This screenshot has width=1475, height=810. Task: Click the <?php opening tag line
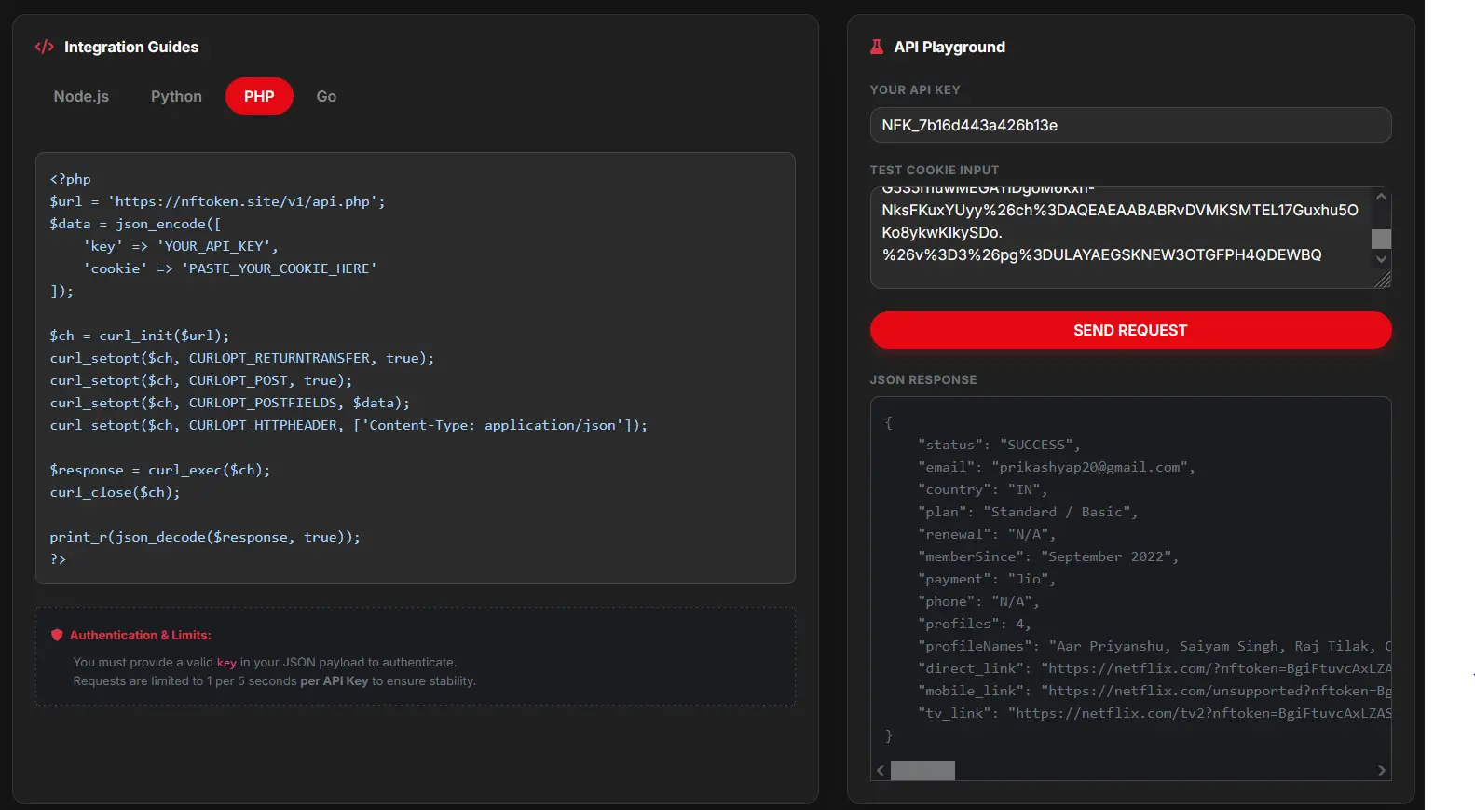click(71, 179)
